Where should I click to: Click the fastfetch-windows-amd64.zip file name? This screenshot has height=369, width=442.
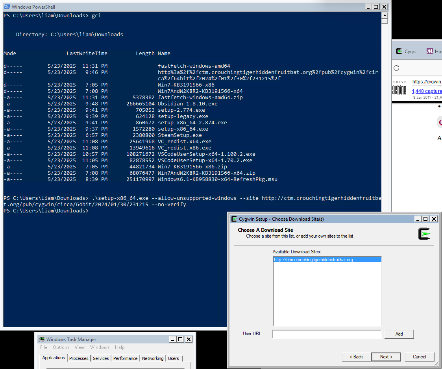click(200, 98)
